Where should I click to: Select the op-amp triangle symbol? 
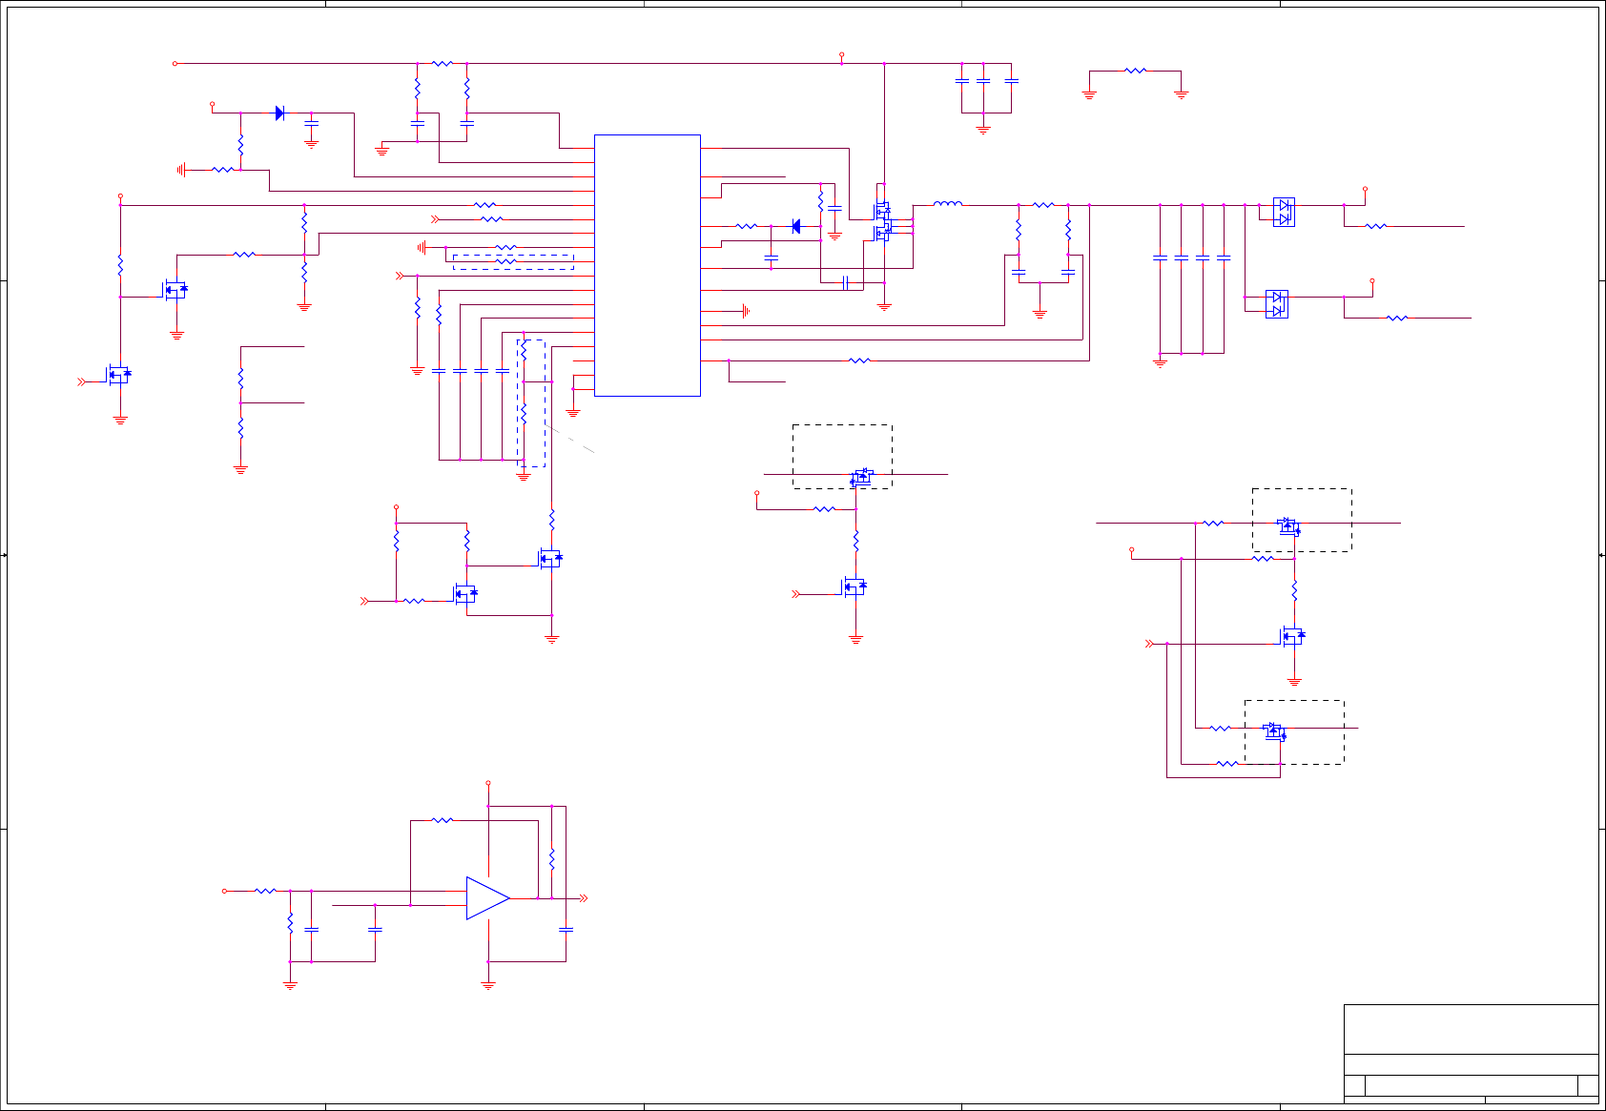point(487,898)
